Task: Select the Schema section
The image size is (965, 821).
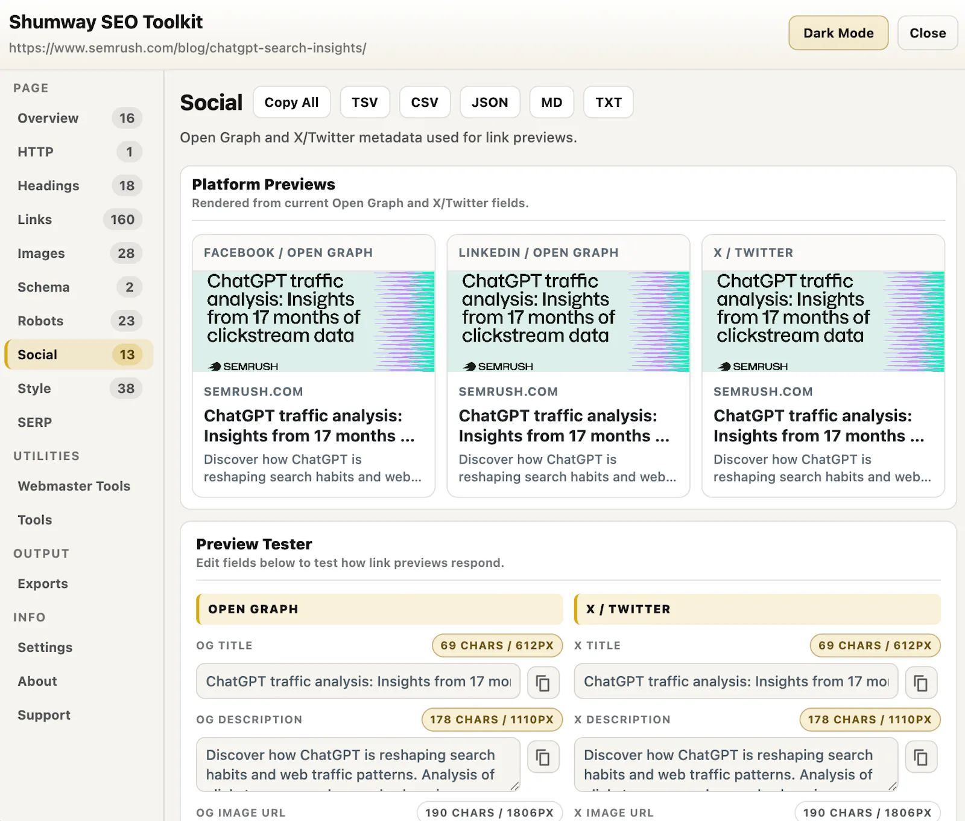Action: tap(78, 287)
